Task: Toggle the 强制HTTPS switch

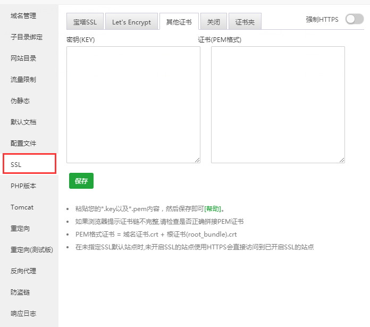Action: [354, 19]
